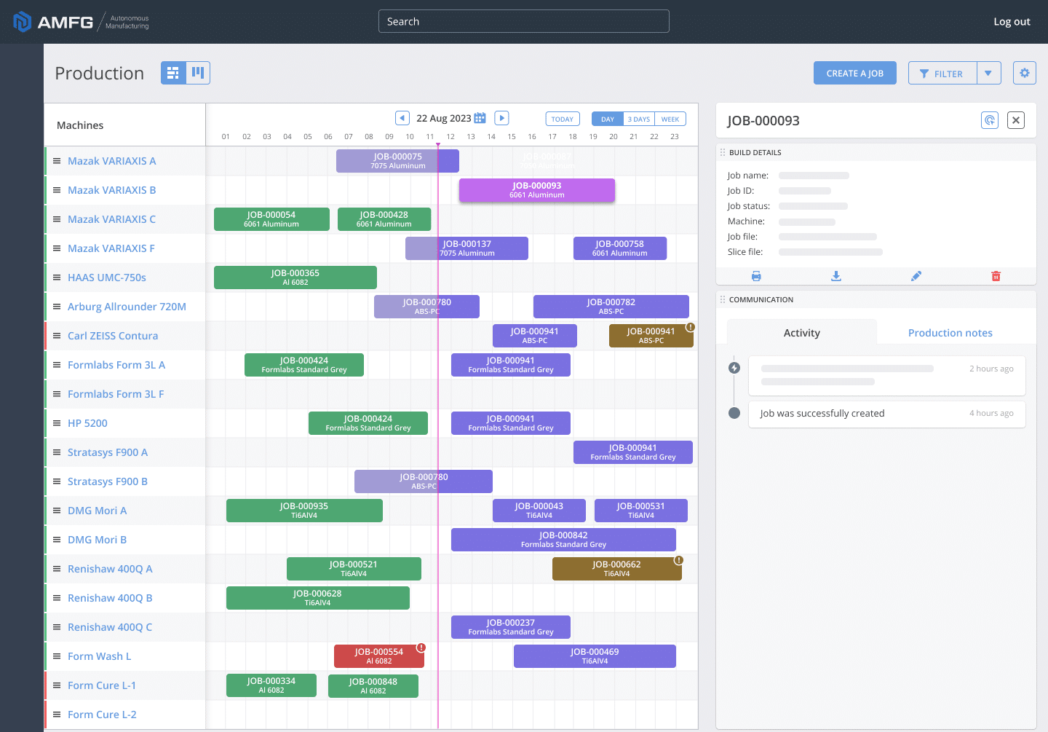Image resolution: width=1048 pixels, height=732 pixels.
Task: Open Mazak VARIAXIS B machine link
Action: [111, 190]
